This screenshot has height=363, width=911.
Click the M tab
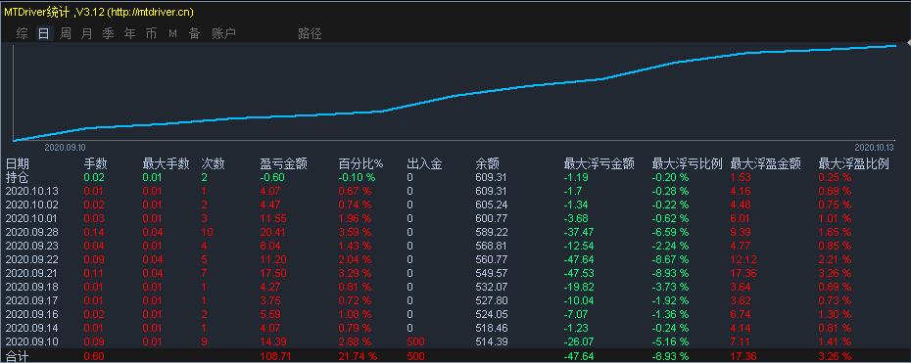click(x=172, y=33)
